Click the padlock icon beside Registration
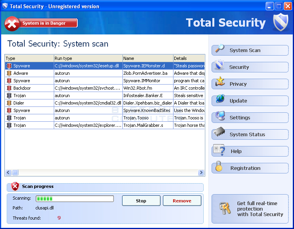This screenshot has width=294, height=229. (219, 167)
